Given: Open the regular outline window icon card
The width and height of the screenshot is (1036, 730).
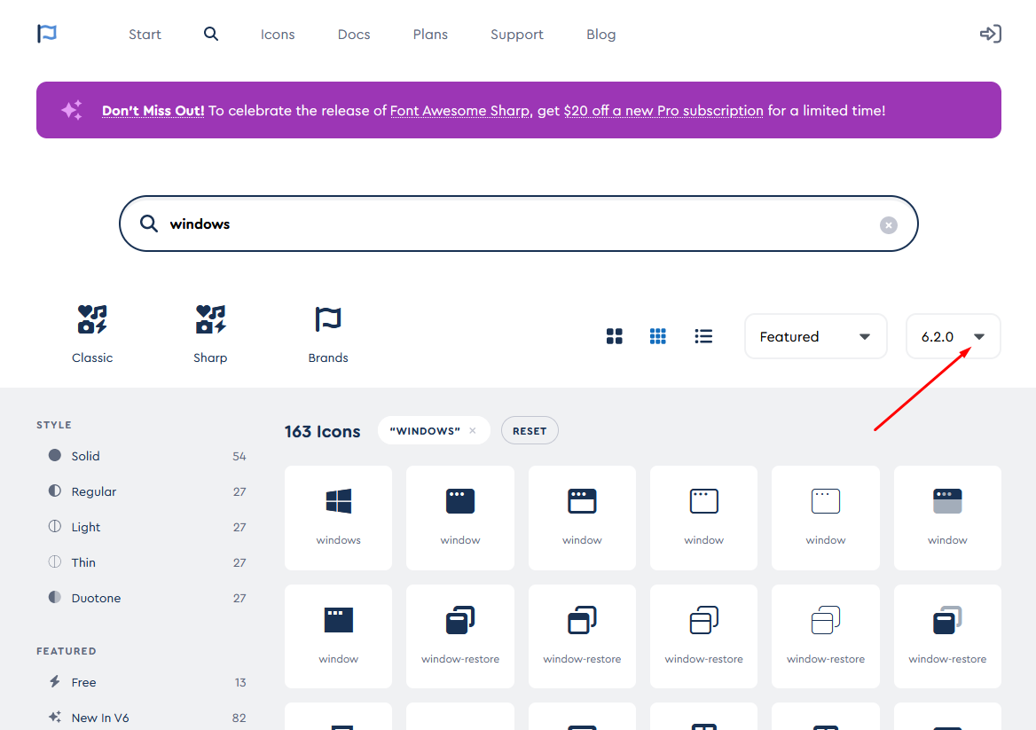Looking at the screenshot, I should click(582, 518).
